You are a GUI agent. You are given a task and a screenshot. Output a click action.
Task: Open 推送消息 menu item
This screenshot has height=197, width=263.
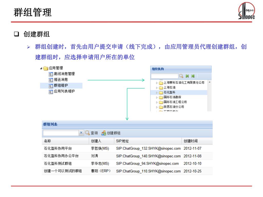(x=61, y=80)
